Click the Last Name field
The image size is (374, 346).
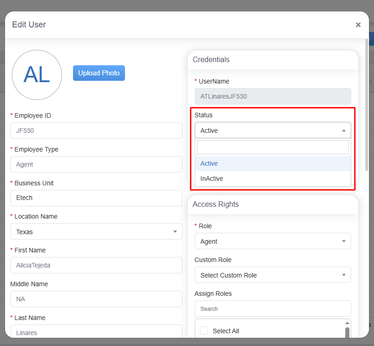[96, 332]
